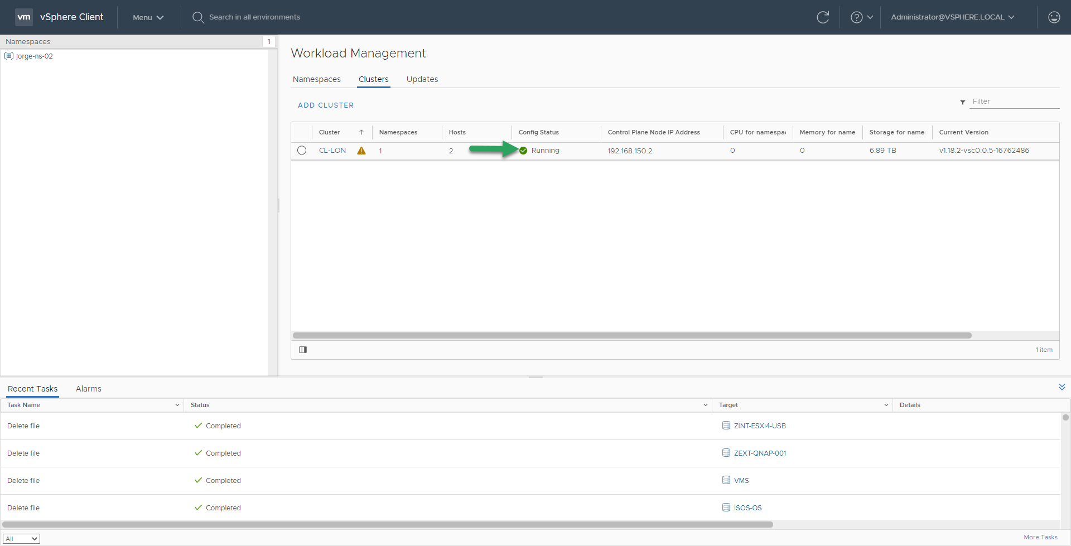Click the ZINT-ESXI4-USB datastore icon
The width and height of the screenshot is (1071, 546).
coord(726,426)
